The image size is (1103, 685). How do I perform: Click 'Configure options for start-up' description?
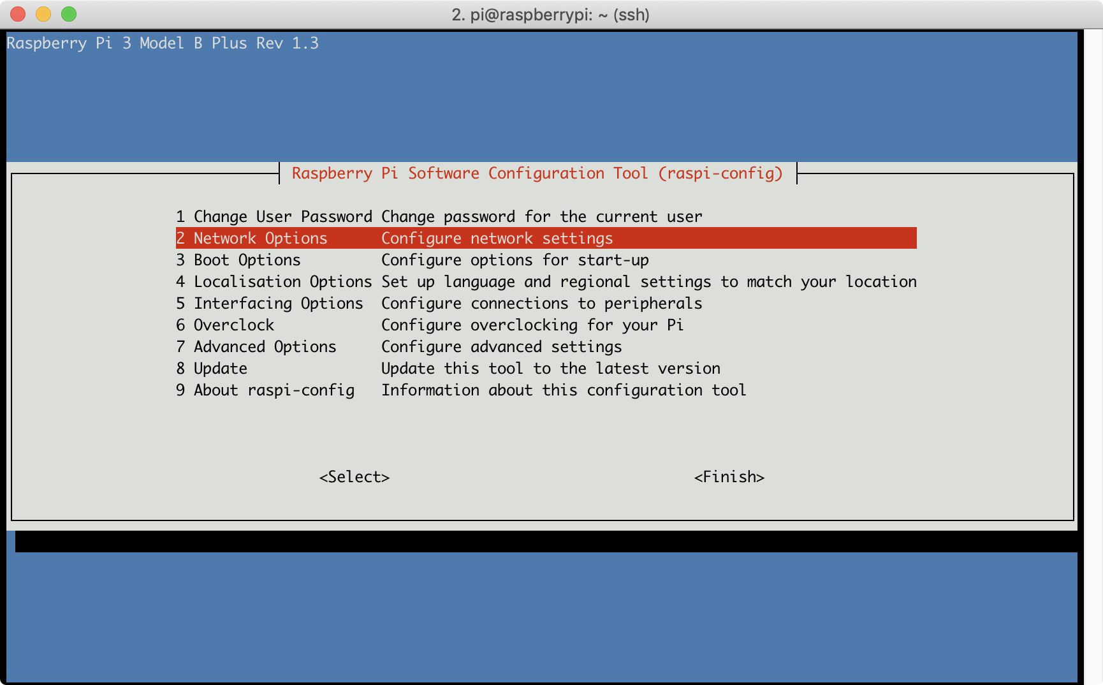tap(515, 260)
